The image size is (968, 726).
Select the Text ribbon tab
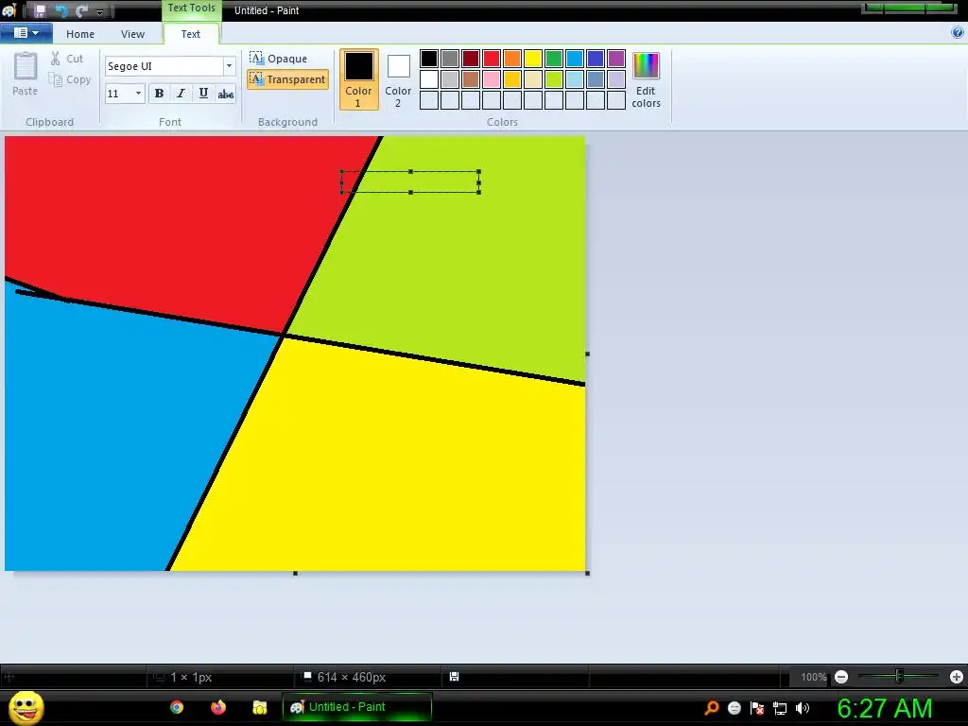[x=190, y=34]
